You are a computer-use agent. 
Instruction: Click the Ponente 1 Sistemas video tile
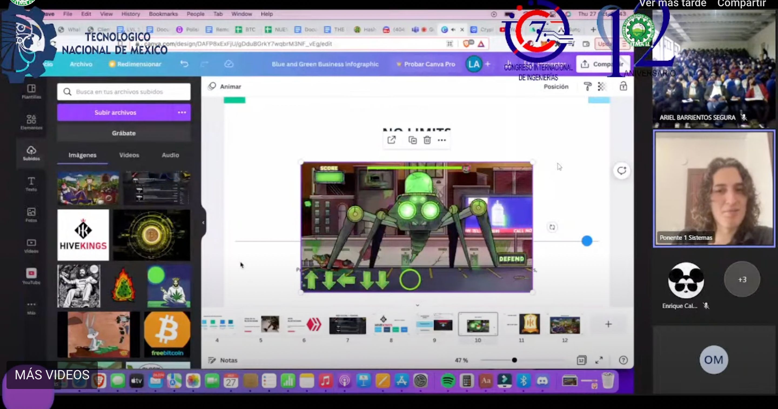pos(714,189)
